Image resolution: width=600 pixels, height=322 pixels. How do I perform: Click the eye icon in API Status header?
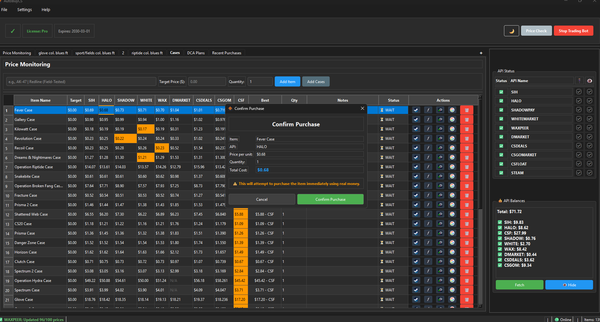(x=590, y=80)
